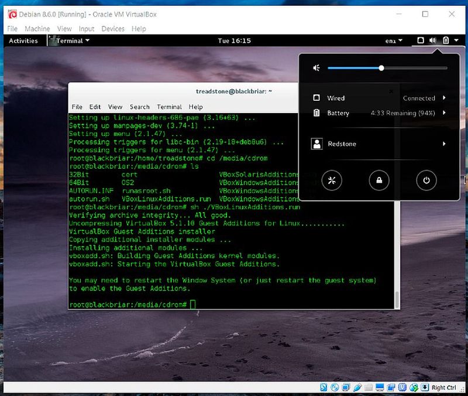Open VirtualBox File menu
The height and width of the screenshot is (396, 468).
click(12, 29)
